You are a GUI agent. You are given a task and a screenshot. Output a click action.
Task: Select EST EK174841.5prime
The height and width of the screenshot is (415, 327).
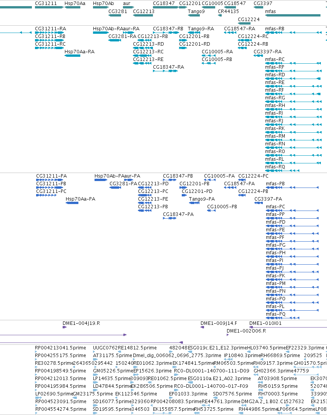[x=193, y=363]
